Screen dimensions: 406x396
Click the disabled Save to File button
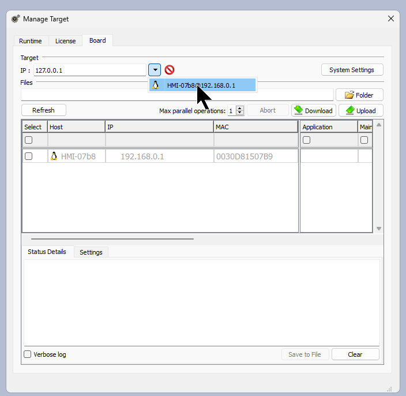click(x=304, y=354)
